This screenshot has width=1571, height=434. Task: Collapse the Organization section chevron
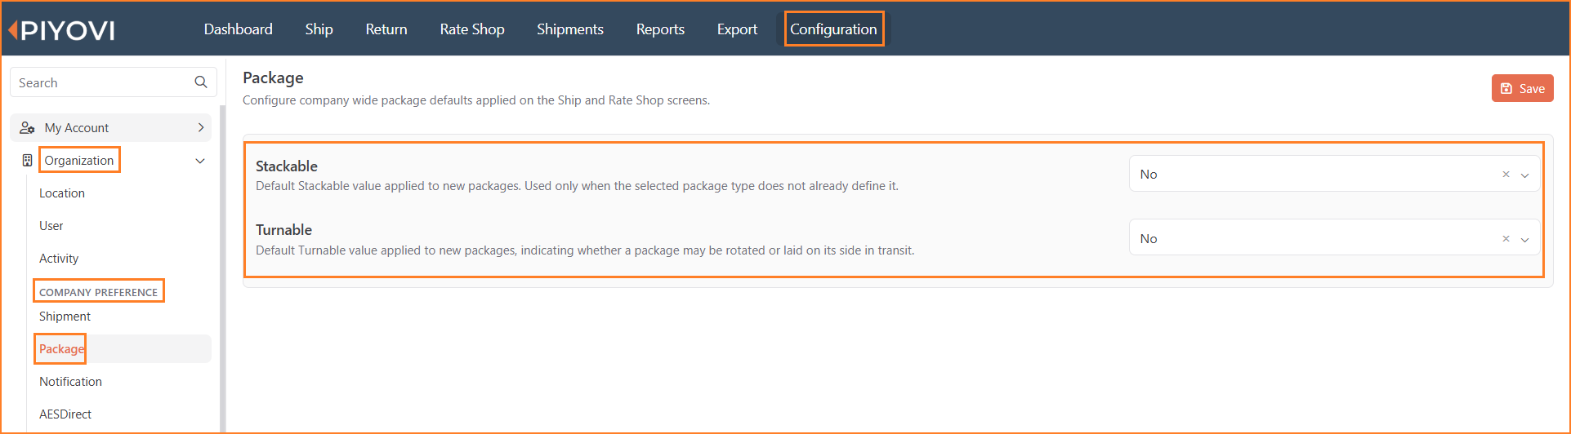[x=200, y=161]
